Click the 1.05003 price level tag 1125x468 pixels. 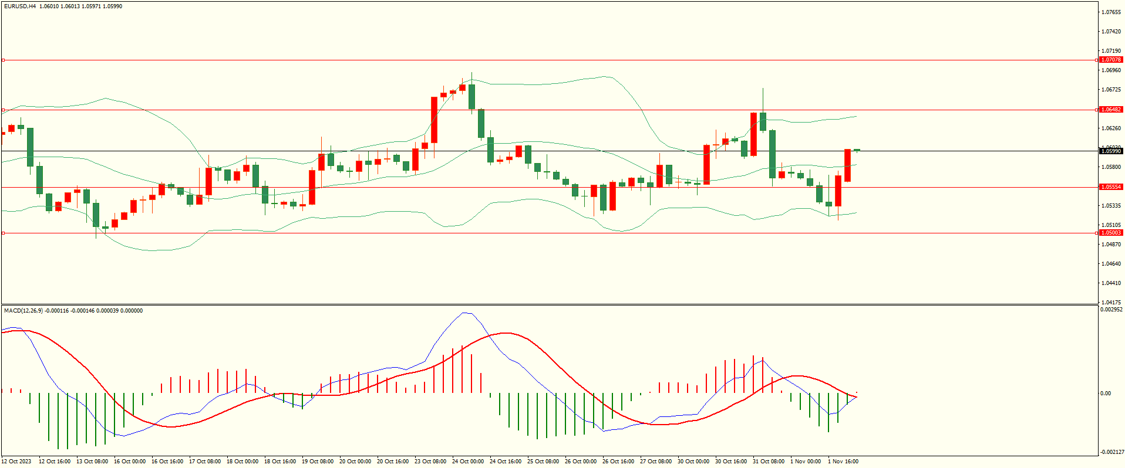tap(1110, 233)
